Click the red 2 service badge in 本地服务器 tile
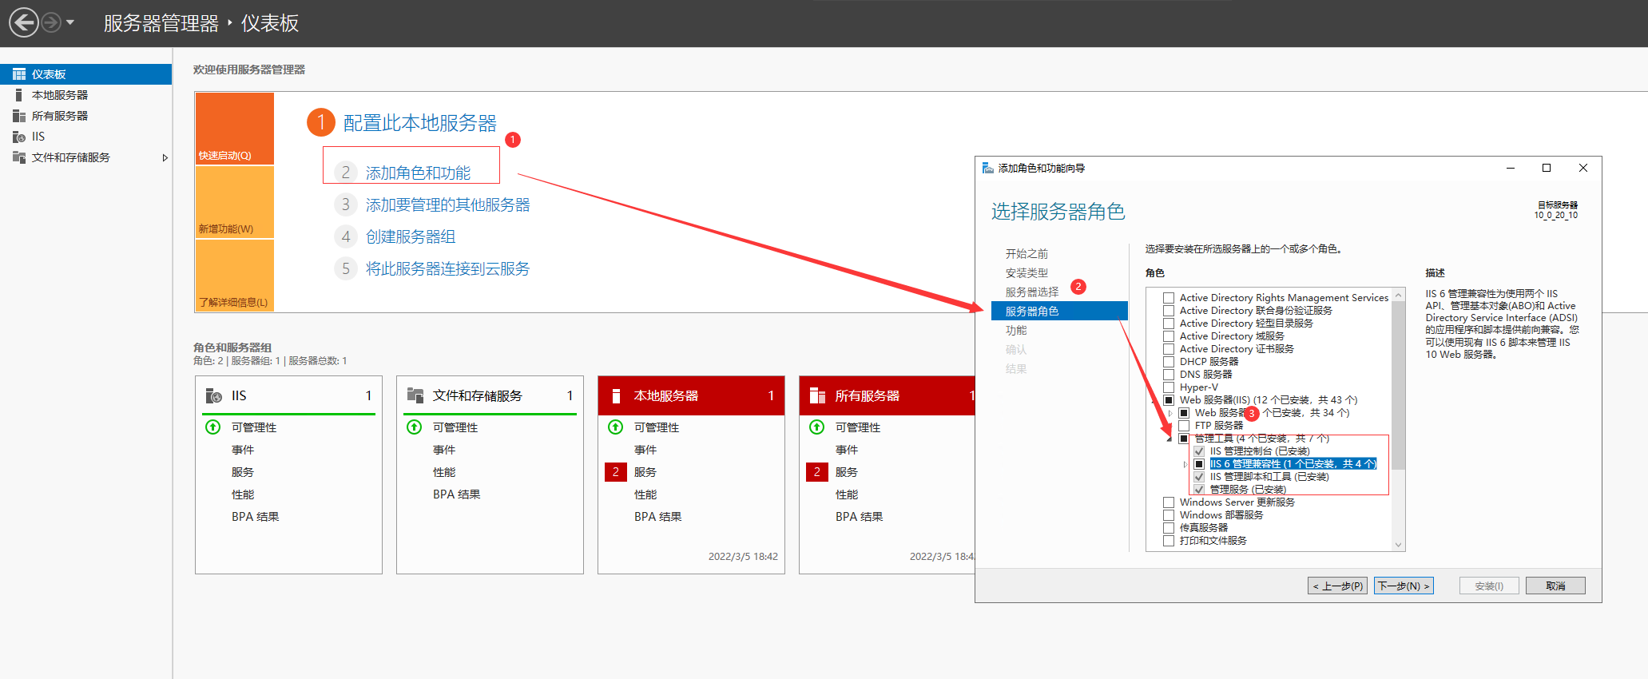 pos(615,472)
